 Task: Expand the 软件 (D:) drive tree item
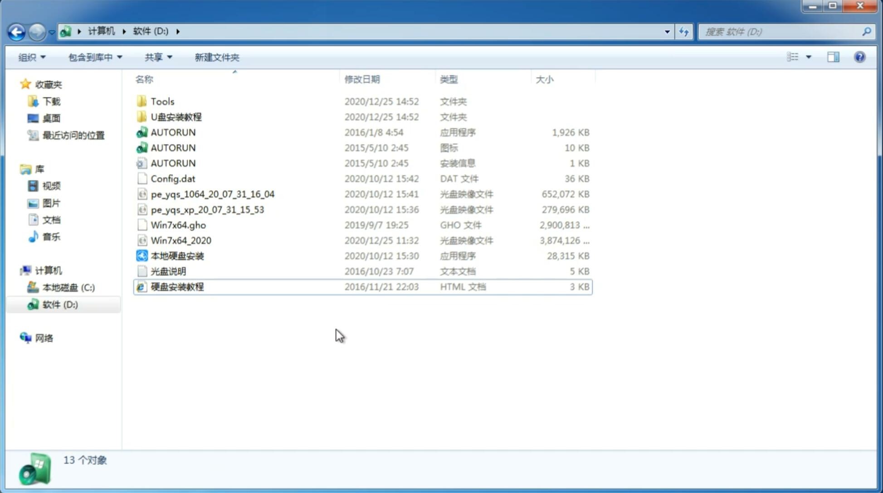tap(17, 304)
